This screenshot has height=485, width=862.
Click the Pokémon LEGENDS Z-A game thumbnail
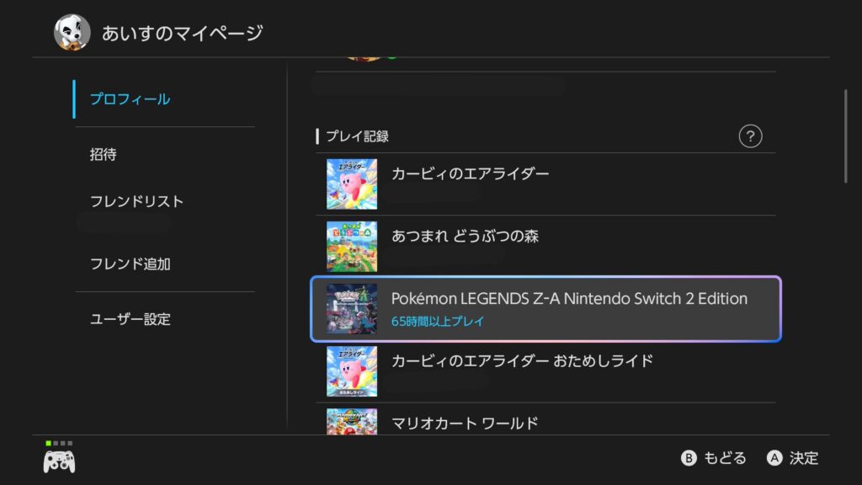pos(352,309)
